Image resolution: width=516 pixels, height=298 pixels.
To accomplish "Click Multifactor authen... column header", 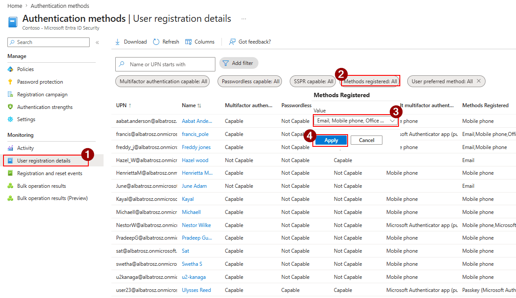I will 248,105.
